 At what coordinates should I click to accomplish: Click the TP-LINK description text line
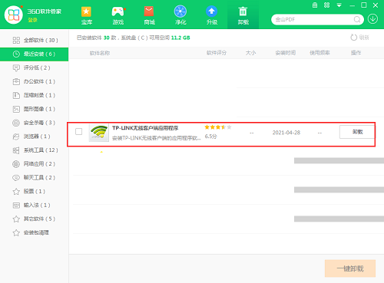(157, 138)
